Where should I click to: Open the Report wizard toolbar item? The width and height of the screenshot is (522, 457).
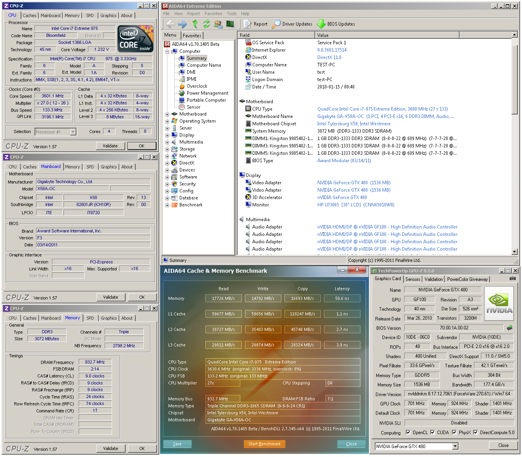(x=256, y=24)
